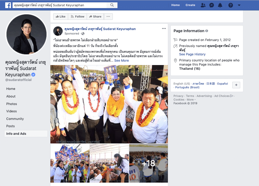Like the page with the Like button

click(61, 16)
